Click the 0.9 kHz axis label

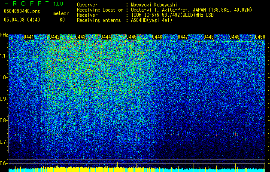pos(4,99)
